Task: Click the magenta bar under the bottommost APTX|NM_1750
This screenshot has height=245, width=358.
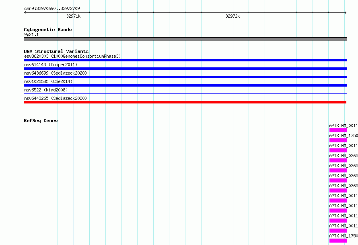Action: [338, 241]
